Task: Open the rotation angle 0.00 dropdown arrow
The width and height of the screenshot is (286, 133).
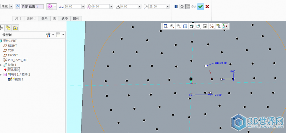Action: click(x=140, y=6)
